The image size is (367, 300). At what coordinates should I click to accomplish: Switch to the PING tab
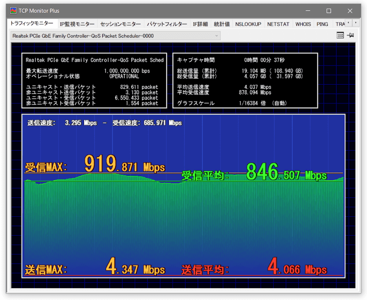point(323,24)
